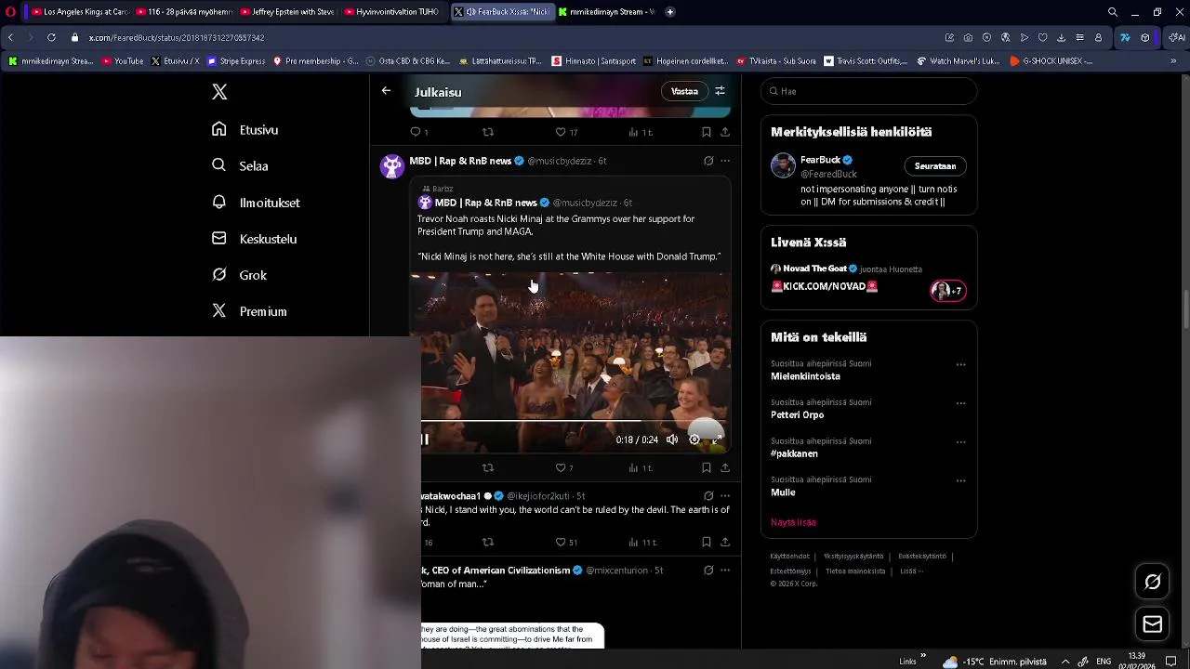
Task: Open the X logo home icon
Action: 219,92
